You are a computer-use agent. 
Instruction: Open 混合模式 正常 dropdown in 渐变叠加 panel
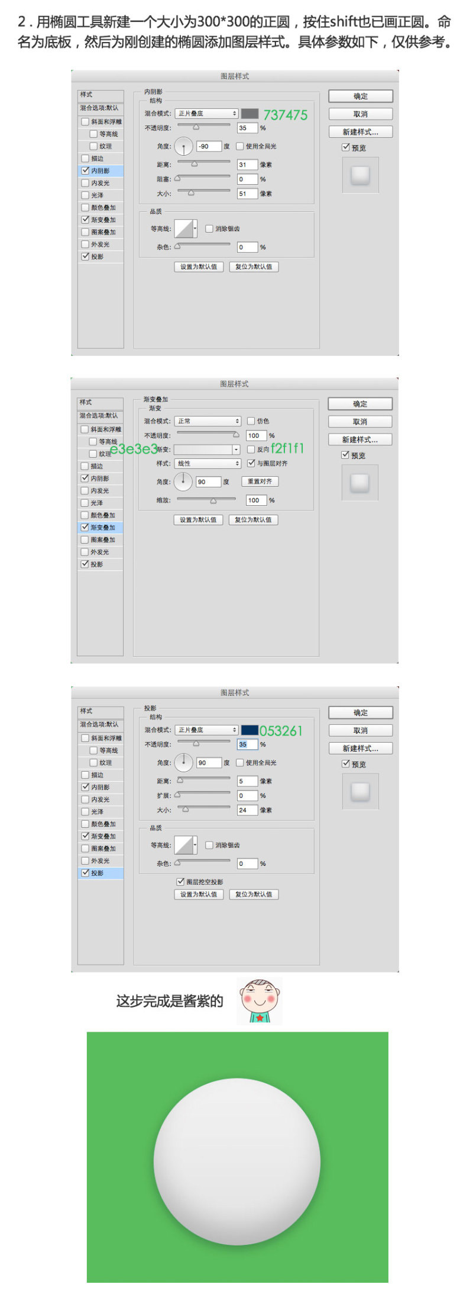click(x=208, y=420)
